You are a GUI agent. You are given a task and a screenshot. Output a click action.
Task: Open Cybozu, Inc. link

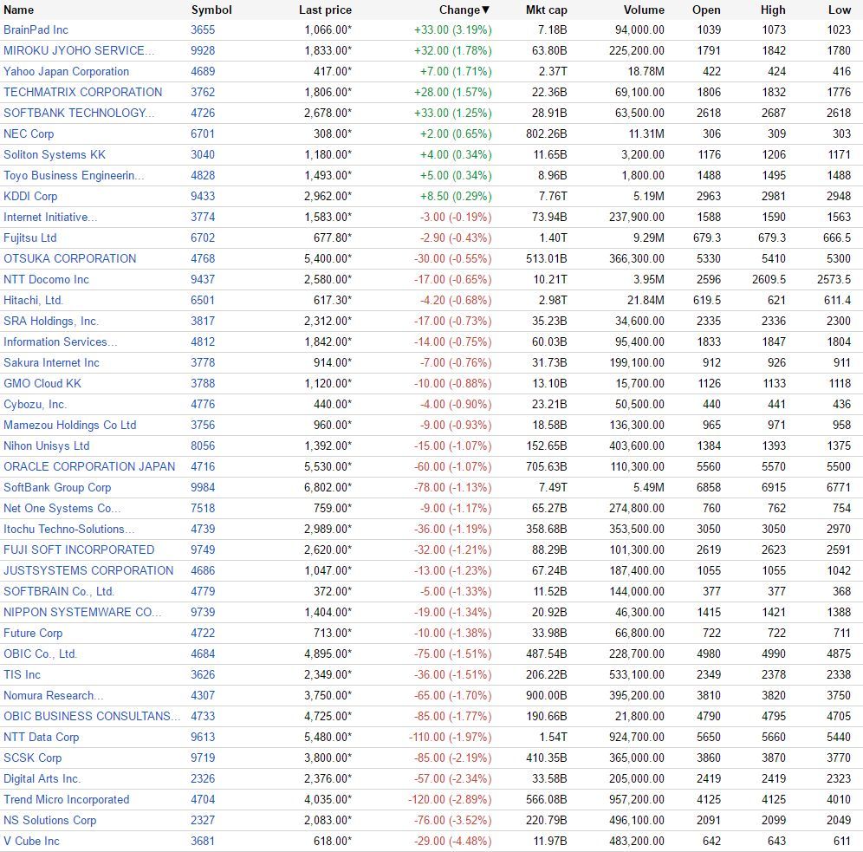pyautogui.click(x=36, y=405)
